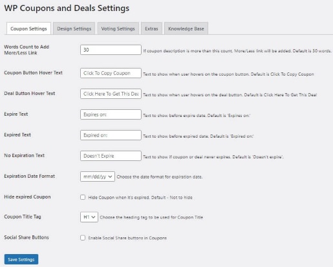Screen dimensions: 333x267
Task: Switch to the Coupon Settings tab
Action: pyautogui.click(x=28, y=28)
